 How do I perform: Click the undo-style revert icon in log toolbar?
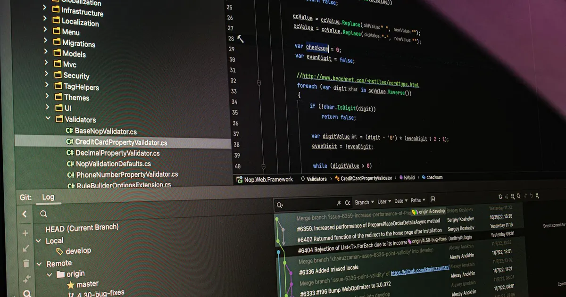click(x=531, y=197)
